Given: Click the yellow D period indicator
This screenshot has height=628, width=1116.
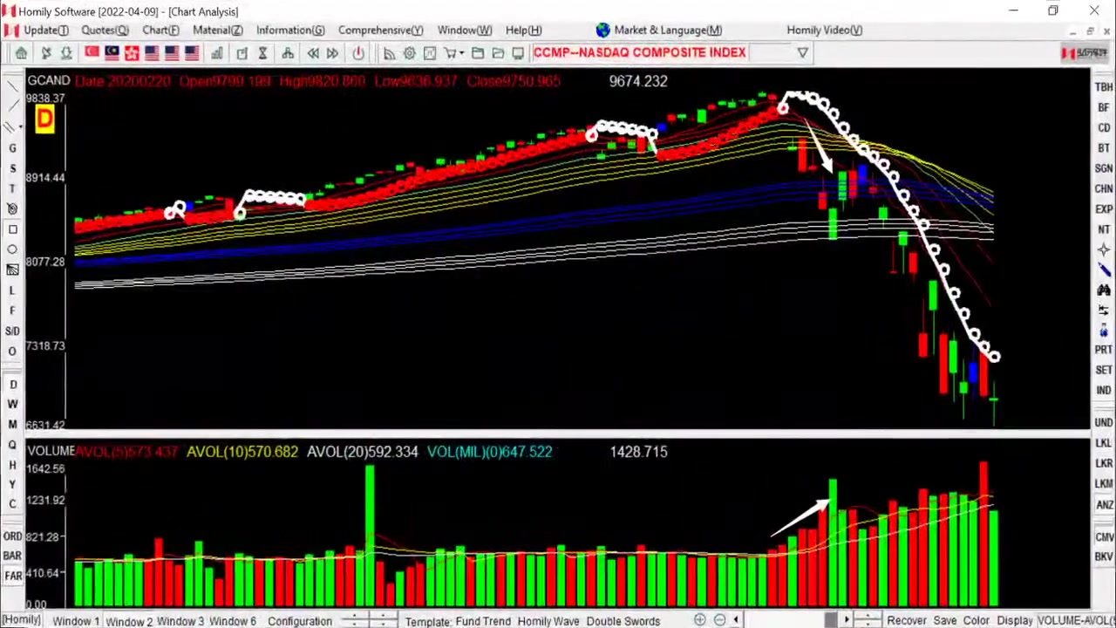Looking at the screenshot, I should [44, 119].
